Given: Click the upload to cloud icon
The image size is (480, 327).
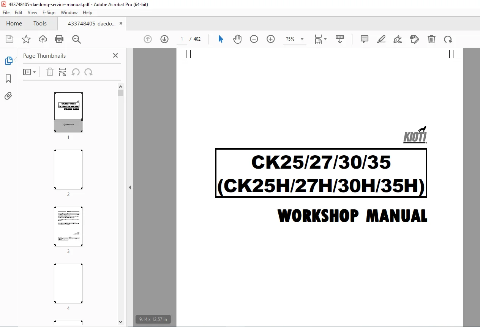Looking at the screenshot, I should pyautogui.click(x=43, y=39).
